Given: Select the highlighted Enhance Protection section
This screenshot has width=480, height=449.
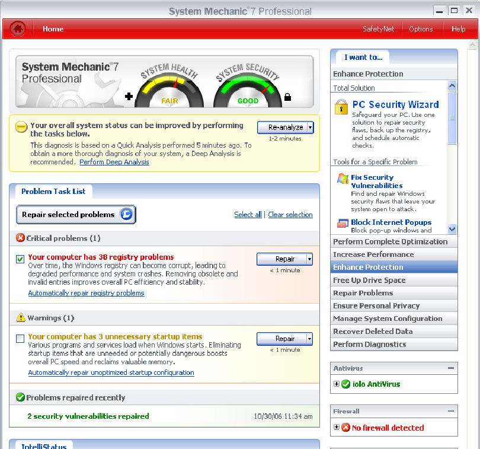Looking at the screenshot, I should [x=394, y=268].
